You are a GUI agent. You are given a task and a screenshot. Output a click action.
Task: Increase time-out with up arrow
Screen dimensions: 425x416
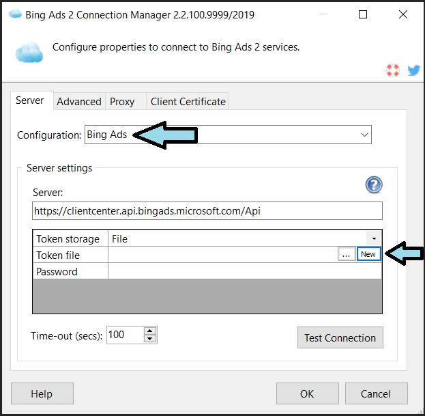click(x=149, y=331)
